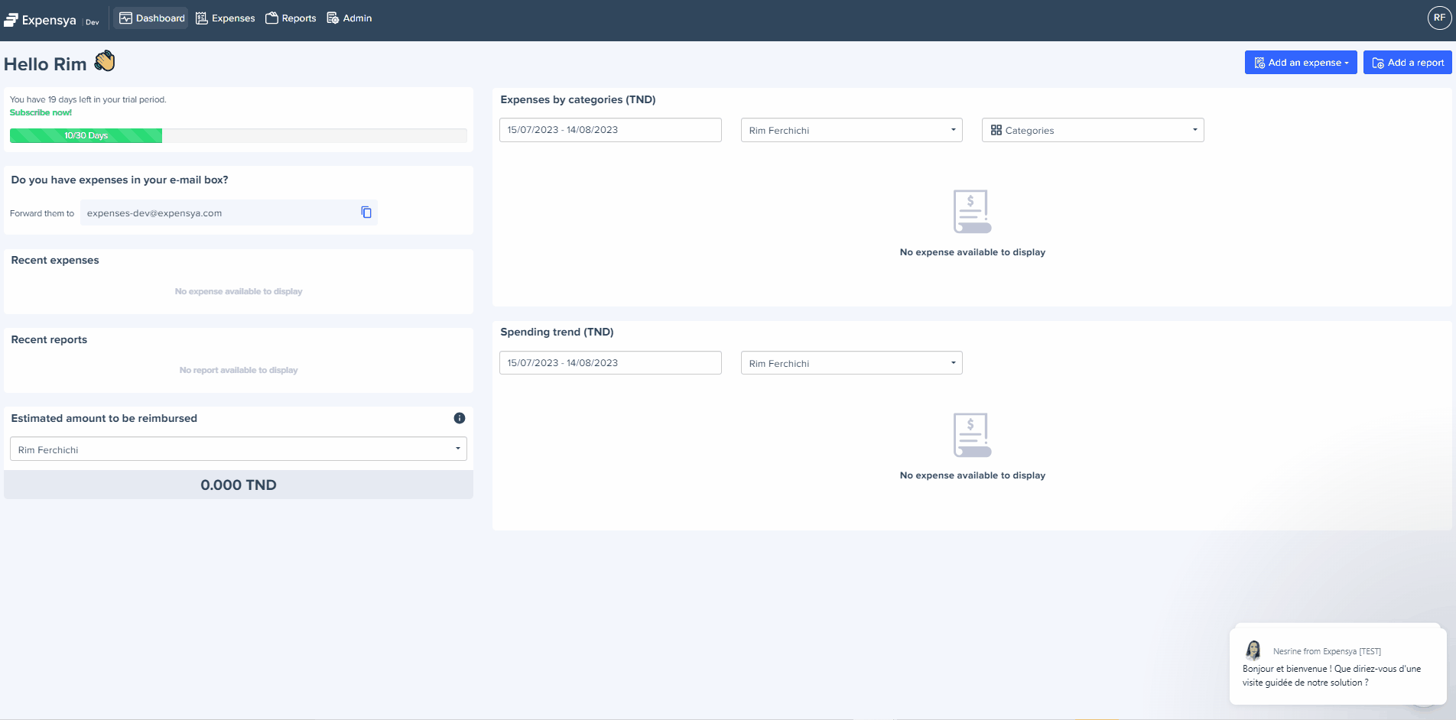Go to the Expenses tab
1456x720 pixels.
coord(226,18)
